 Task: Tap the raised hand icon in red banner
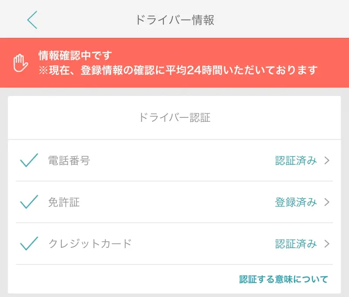(x=21, y=63)
